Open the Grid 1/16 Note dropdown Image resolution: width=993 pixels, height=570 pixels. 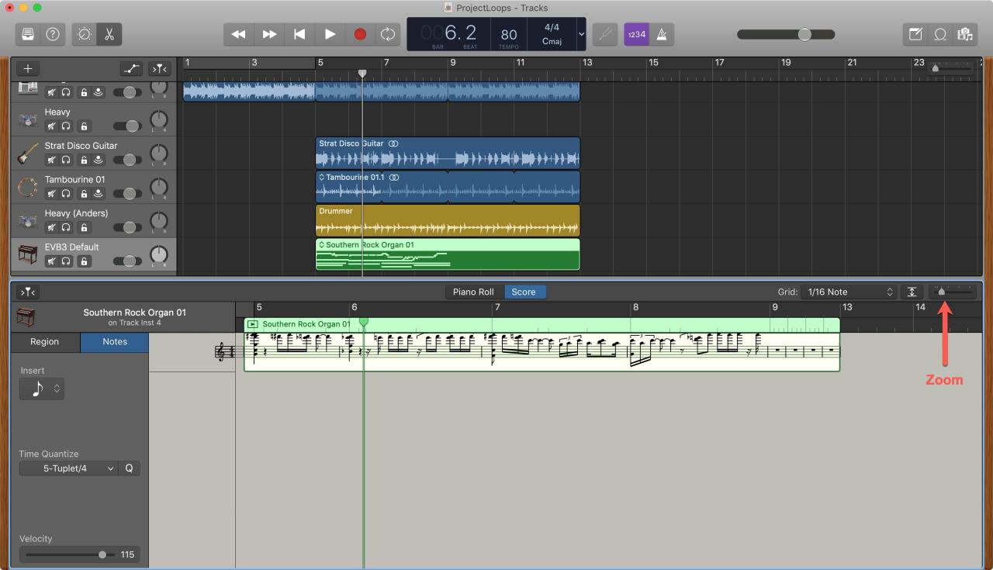click(849, 292)
